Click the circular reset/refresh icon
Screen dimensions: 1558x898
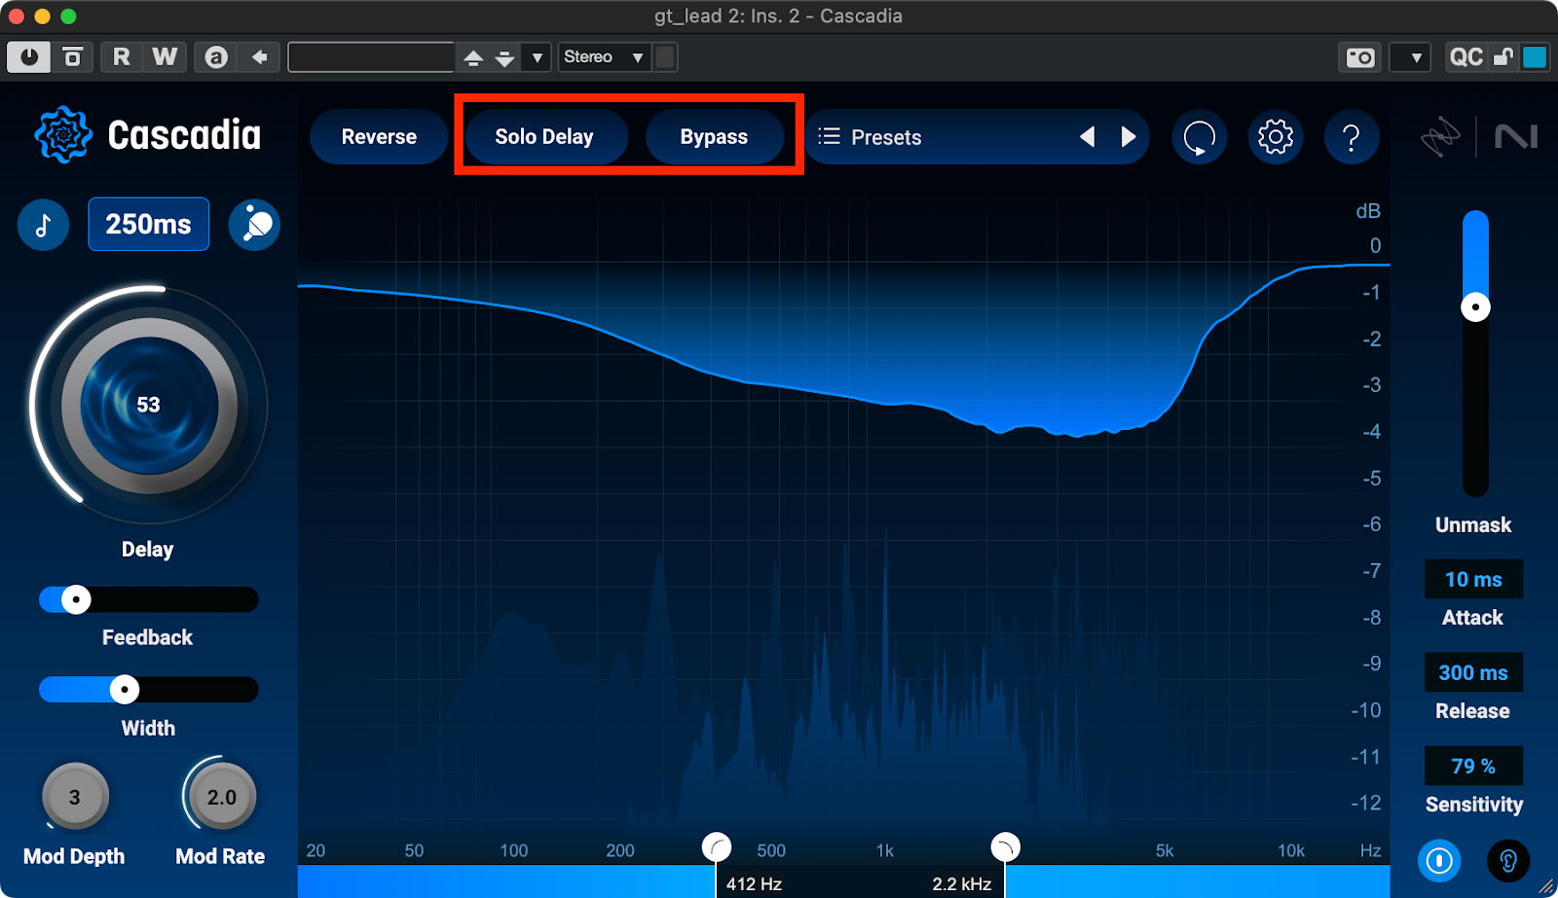(1199, 137)
